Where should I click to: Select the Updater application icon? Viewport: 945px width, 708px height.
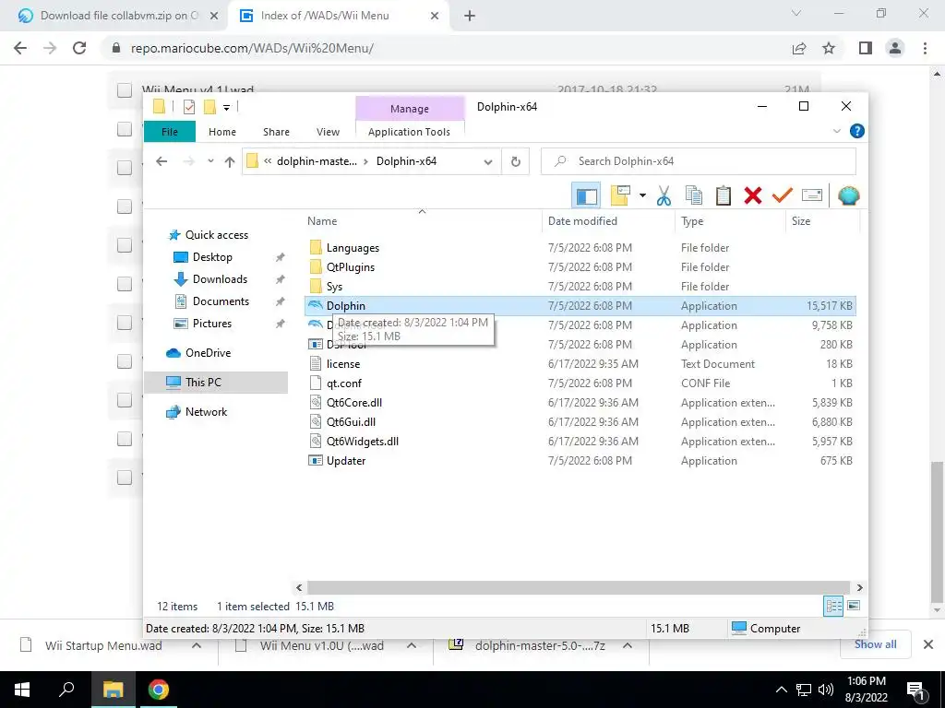pyautogui.click(x=316, y=461)
